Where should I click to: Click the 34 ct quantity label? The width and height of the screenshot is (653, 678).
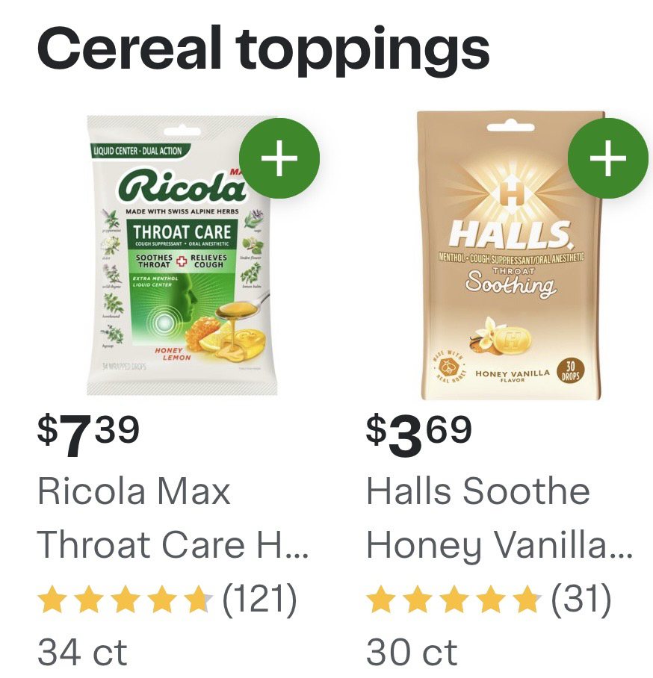coord(82,651)
